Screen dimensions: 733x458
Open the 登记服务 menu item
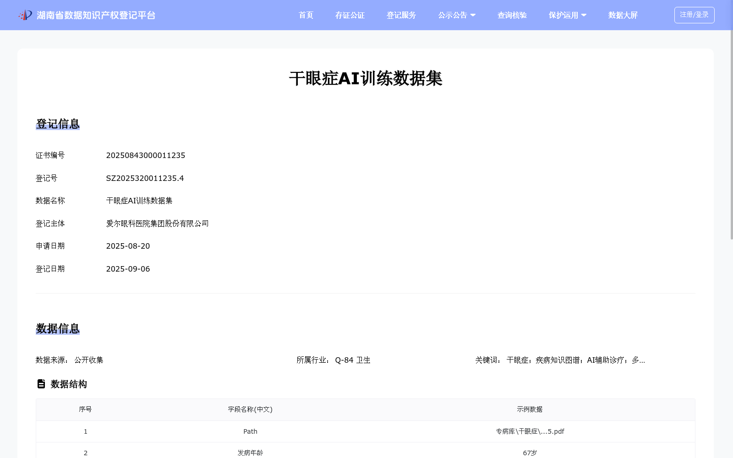(x=401, y=15)
